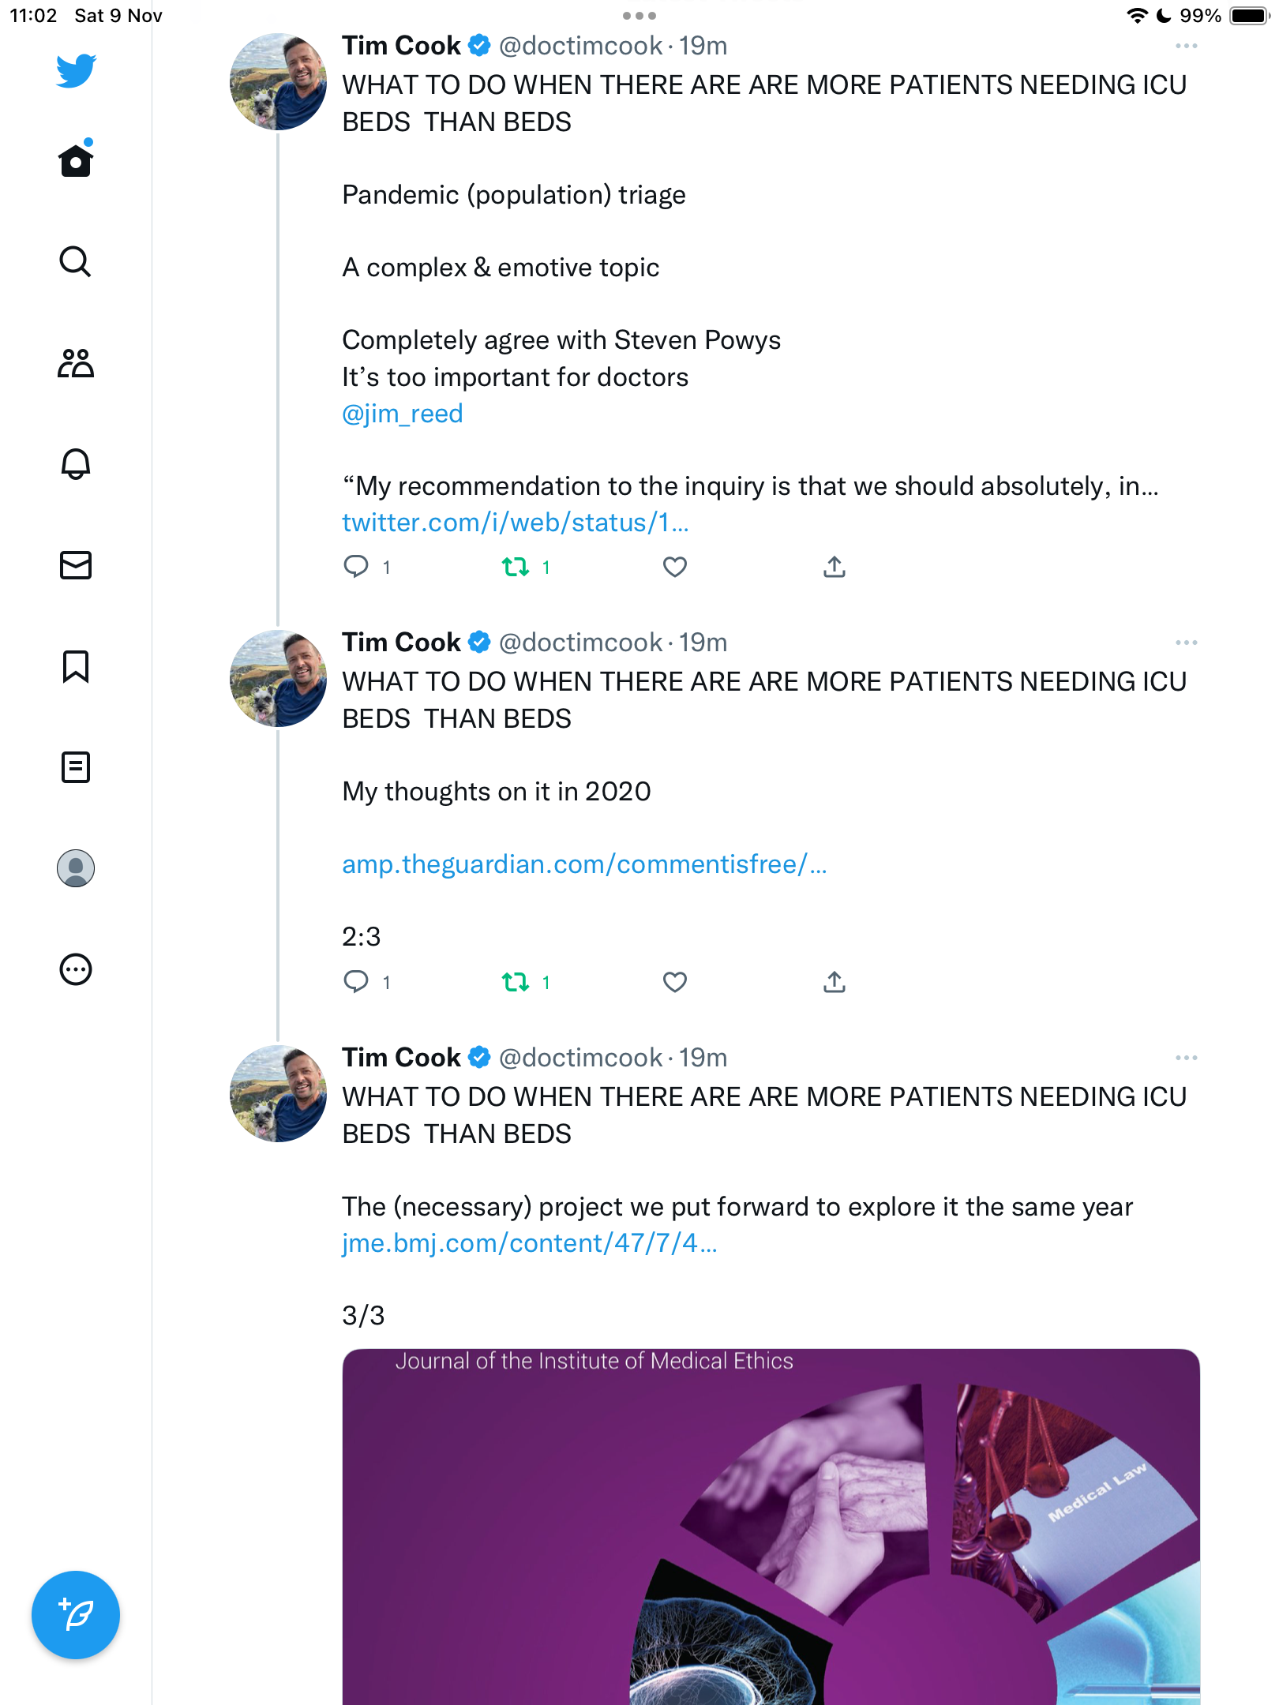Viewport: 1279px width, 1705px height.
Task: Open amp.theguardian.com commentisfree link
Action: click(584, 864)
